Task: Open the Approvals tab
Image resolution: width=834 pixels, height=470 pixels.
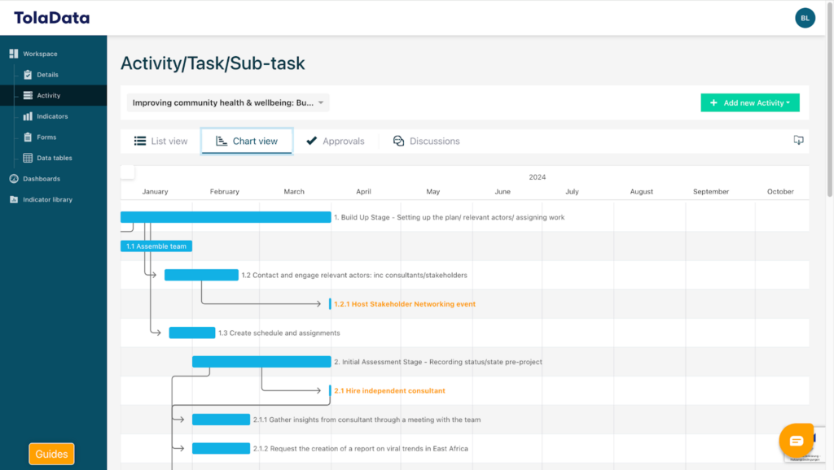Action: [335, 141]
